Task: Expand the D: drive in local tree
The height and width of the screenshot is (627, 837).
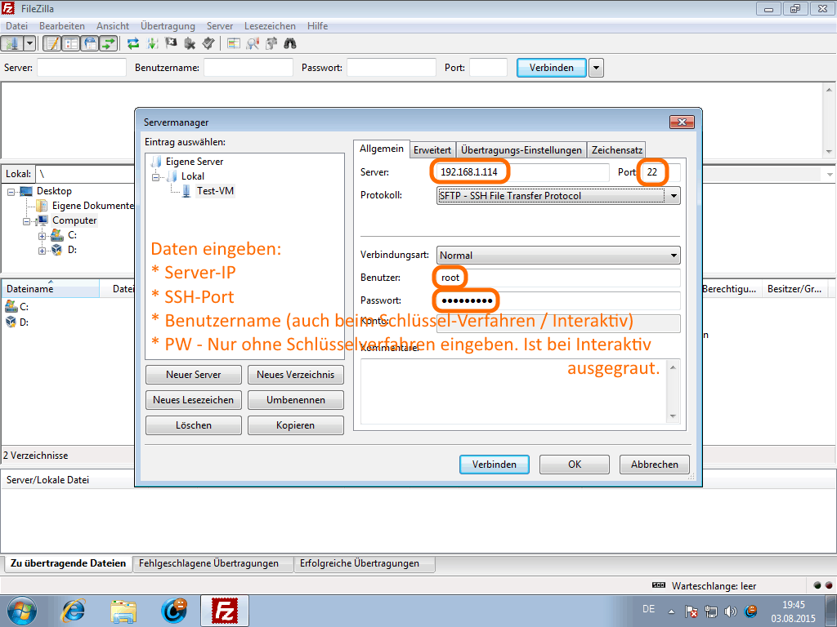Action: point(42,251)
